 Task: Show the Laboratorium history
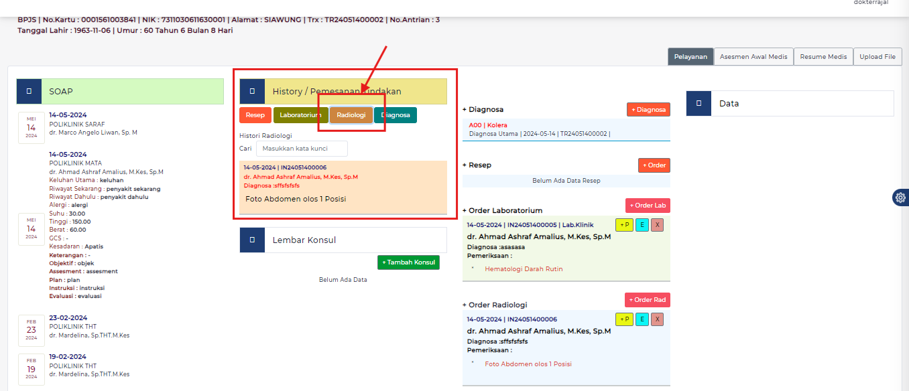coord(300,115)
